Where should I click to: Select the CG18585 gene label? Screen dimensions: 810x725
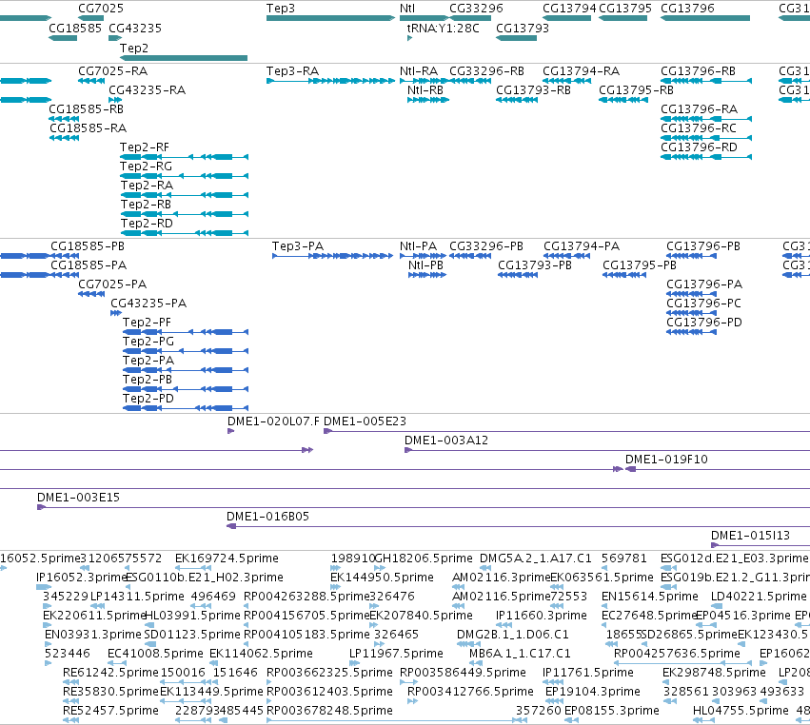[75, 28]
